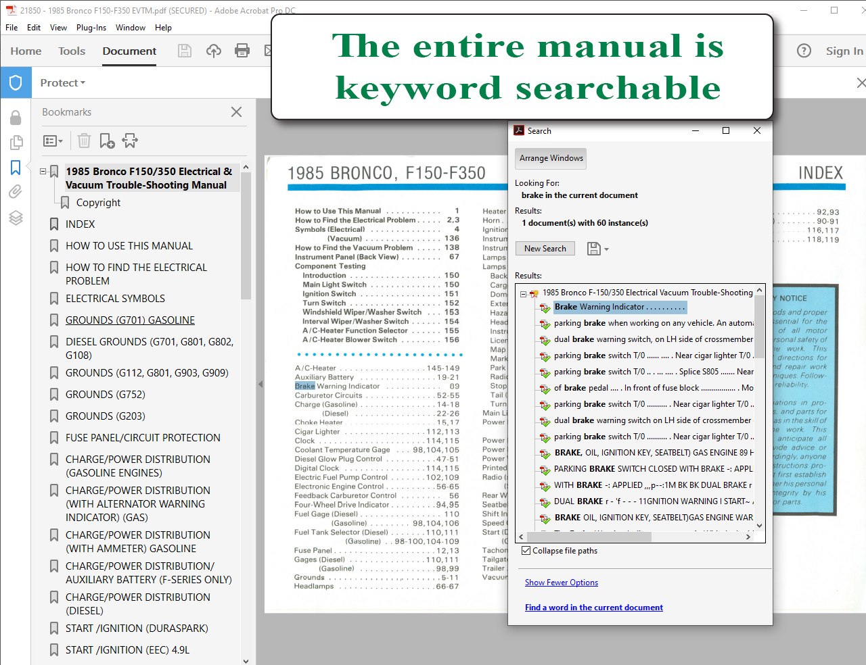Switch to the Home tab
Image resolution: width=866 pixels, height=665 pixels.
26,51
